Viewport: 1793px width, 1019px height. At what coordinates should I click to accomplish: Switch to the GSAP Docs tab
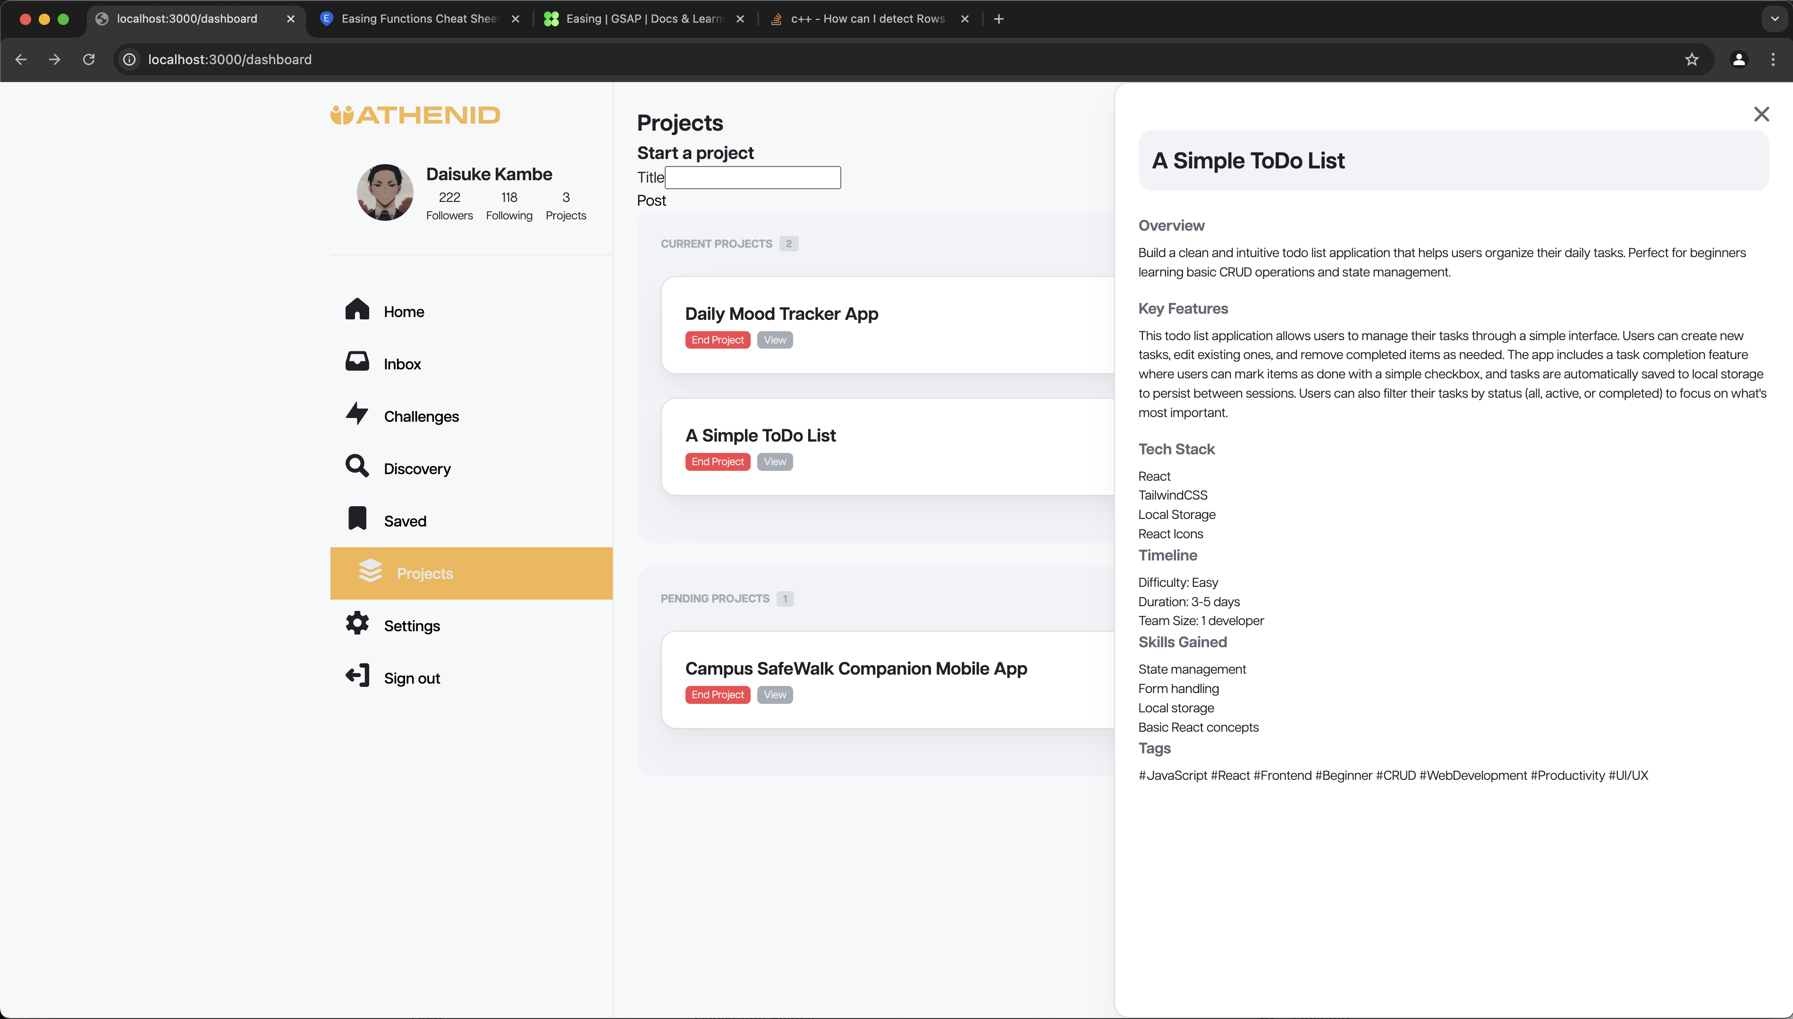[643, 19]
